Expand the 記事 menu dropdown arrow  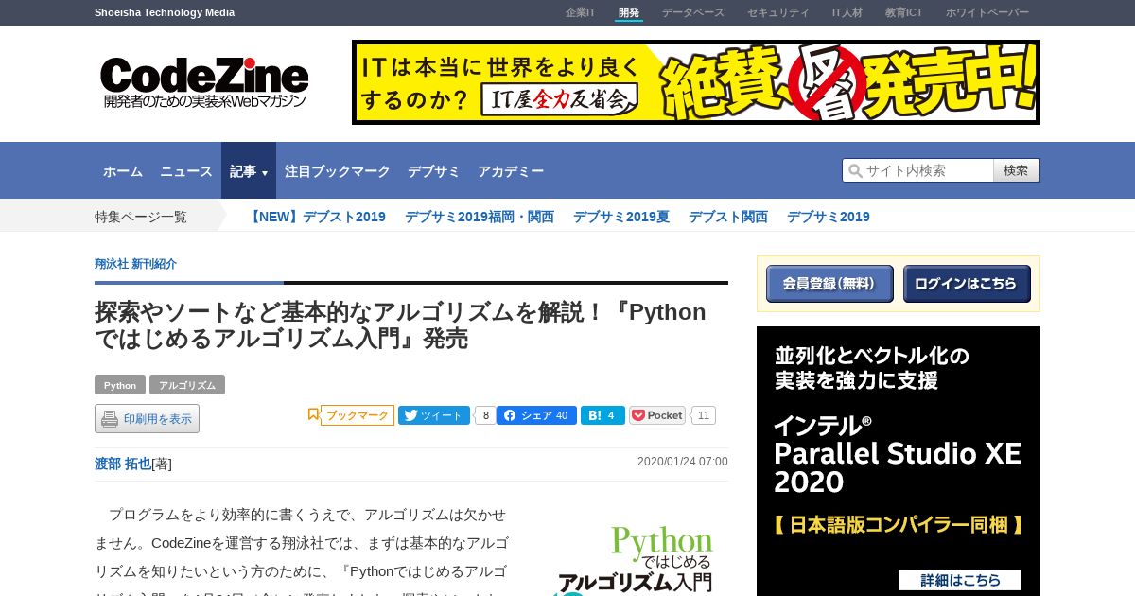click(x=265, y=173)
